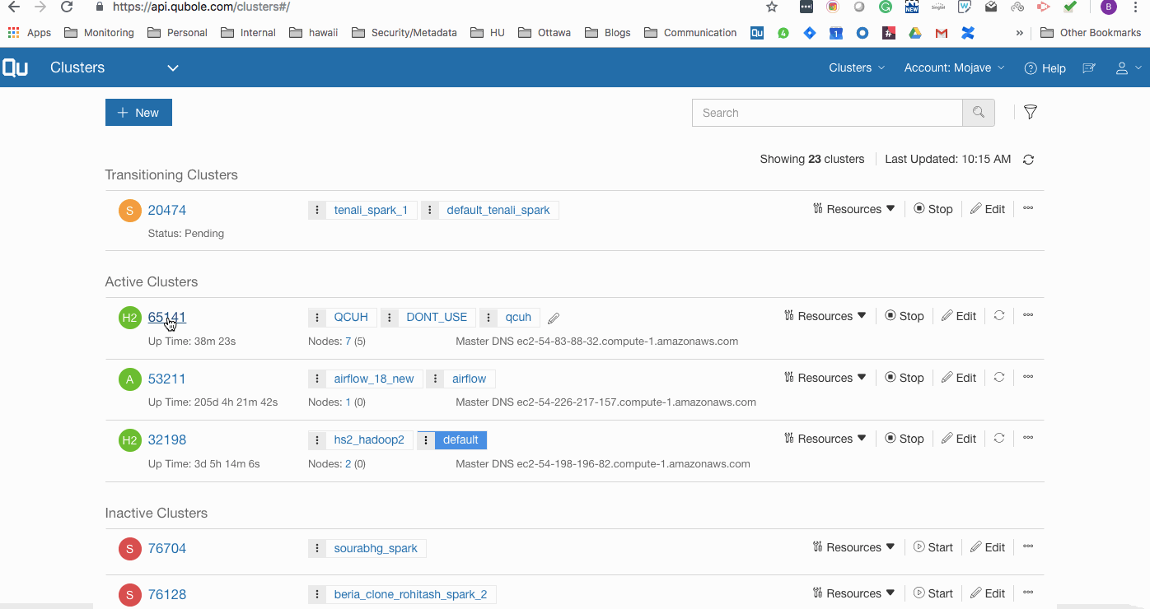The image size is (1150, 609).
Task: Select the tenali_spark_1 label
Action: point(371,210)
